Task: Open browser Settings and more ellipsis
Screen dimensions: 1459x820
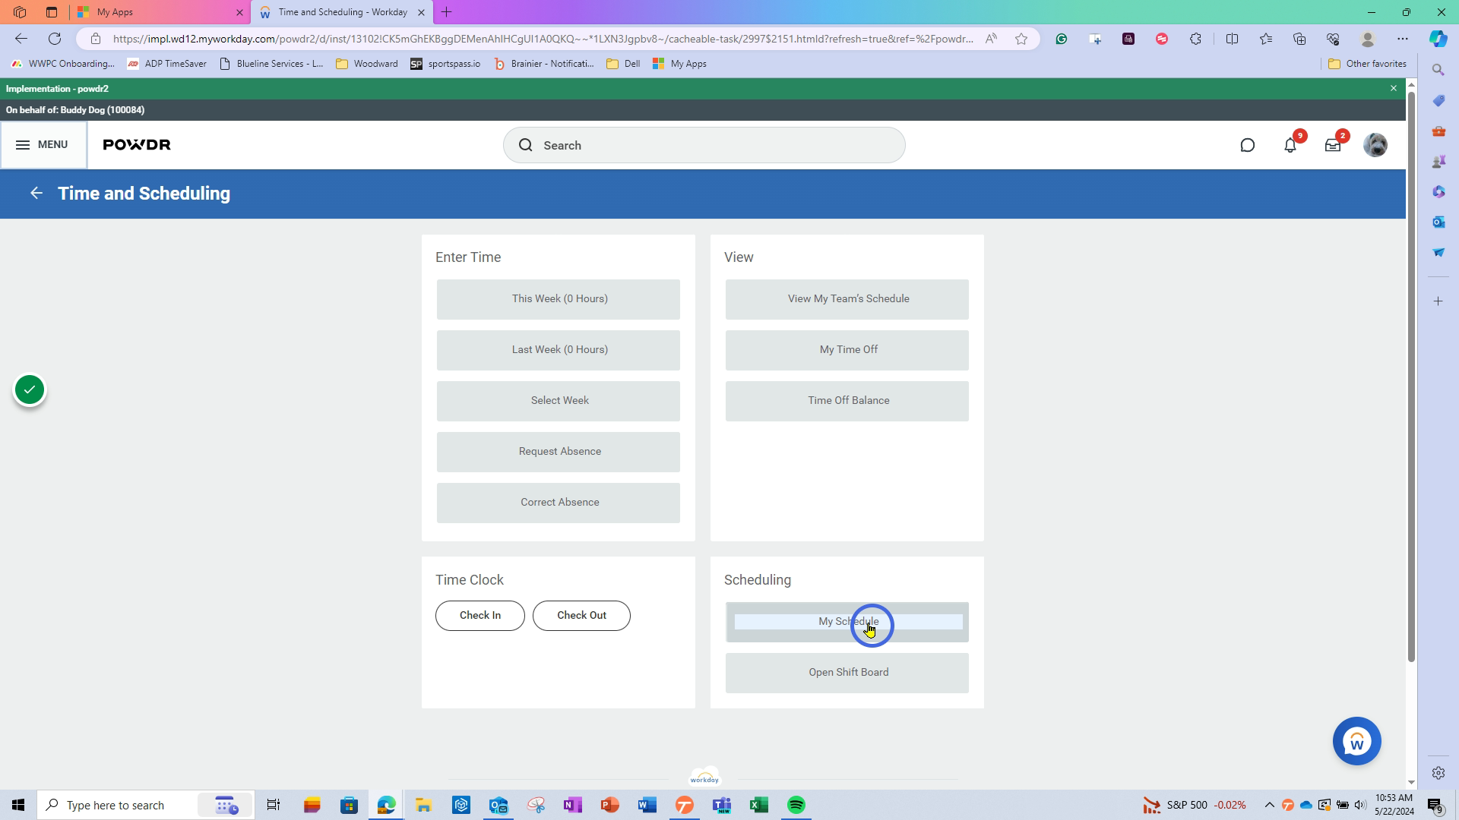Action: 1403,39
